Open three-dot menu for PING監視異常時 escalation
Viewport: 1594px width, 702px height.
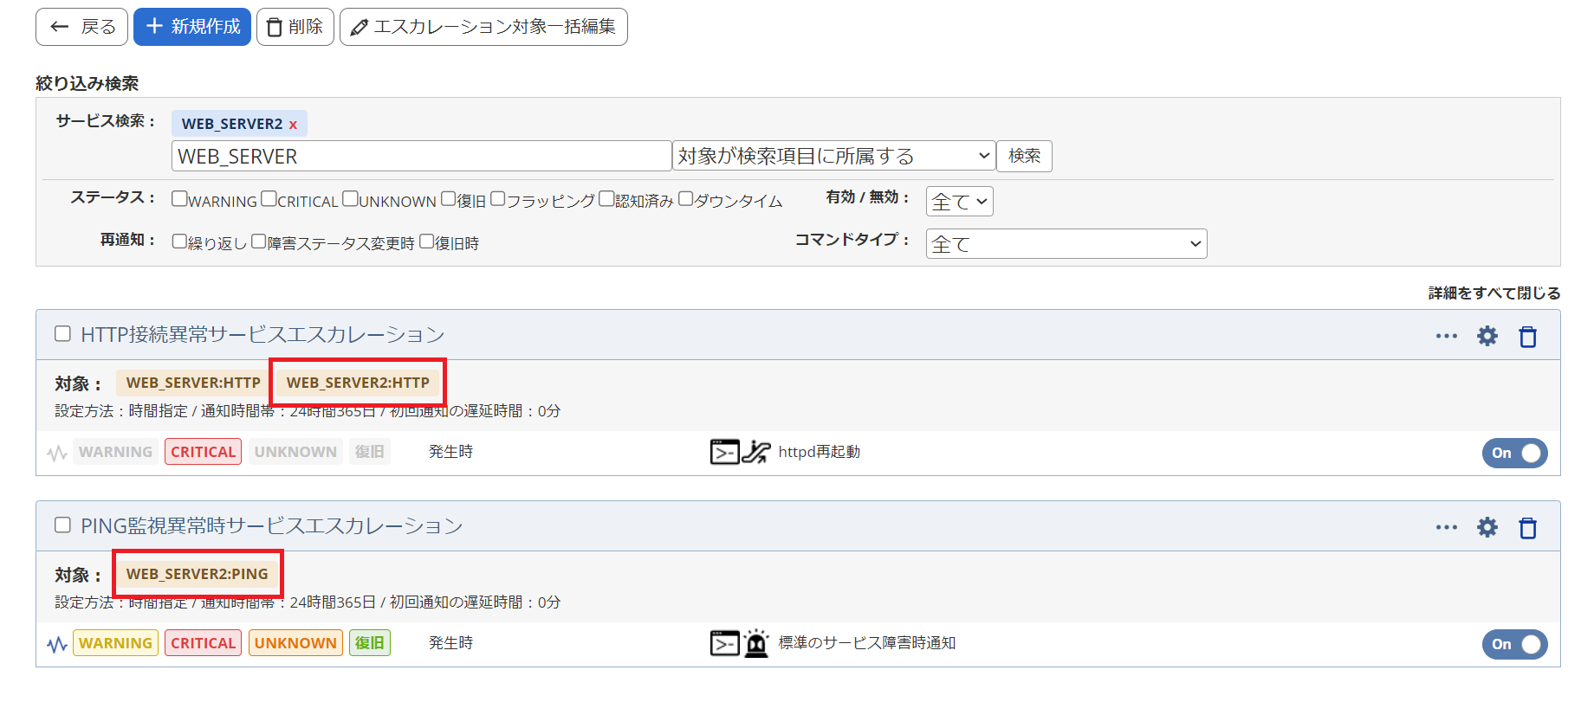pos(1446,527)
